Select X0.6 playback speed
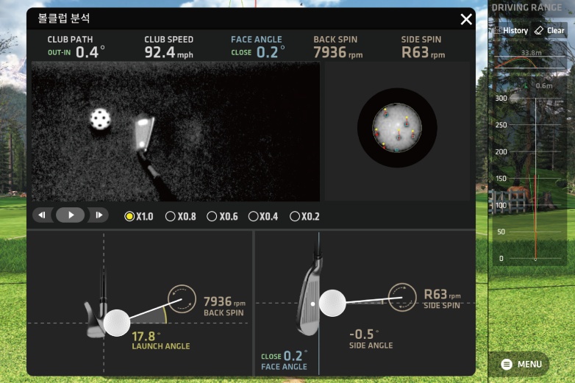This screenshot has height=383, width=575. (222, 216)
